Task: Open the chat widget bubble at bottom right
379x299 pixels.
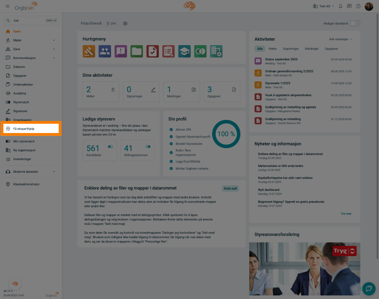Action: click(x=369, y=289)
